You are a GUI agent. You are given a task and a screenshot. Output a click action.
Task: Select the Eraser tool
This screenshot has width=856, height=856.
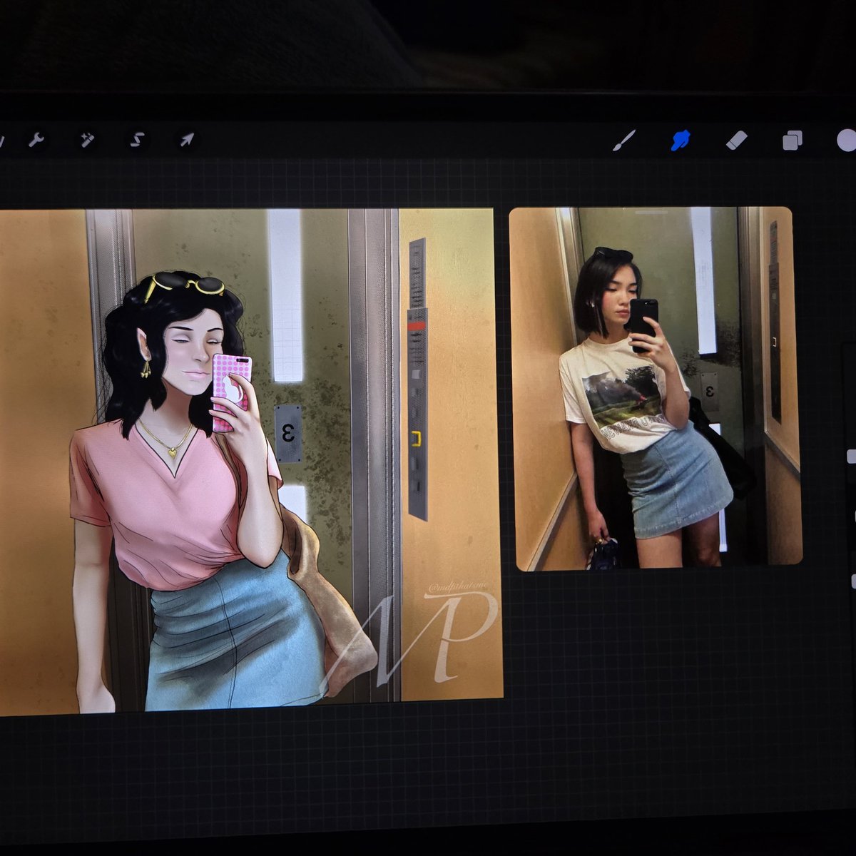click(x=736, y=141)
